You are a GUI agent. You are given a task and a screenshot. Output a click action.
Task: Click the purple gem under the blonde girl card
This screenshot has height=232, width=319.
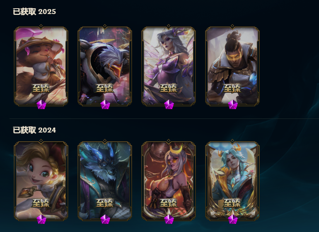click(41, 219)
